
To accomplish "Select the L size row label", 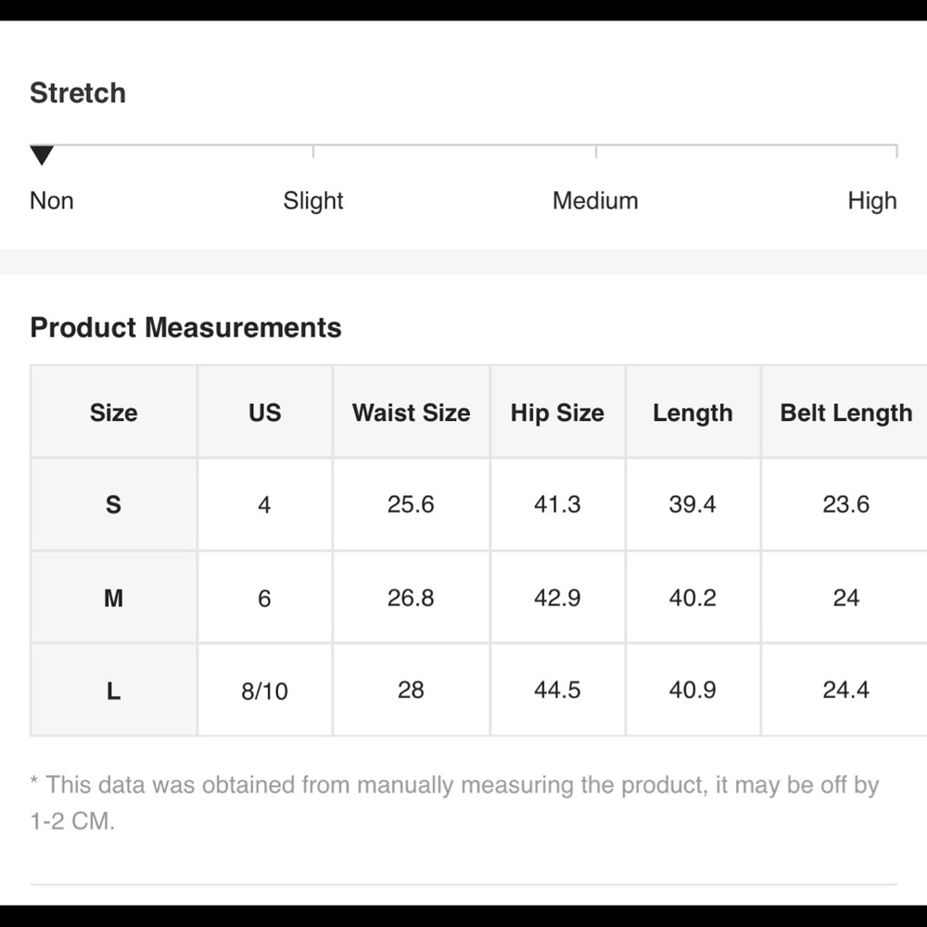I will pyautogui.click(x=113, y=690).
